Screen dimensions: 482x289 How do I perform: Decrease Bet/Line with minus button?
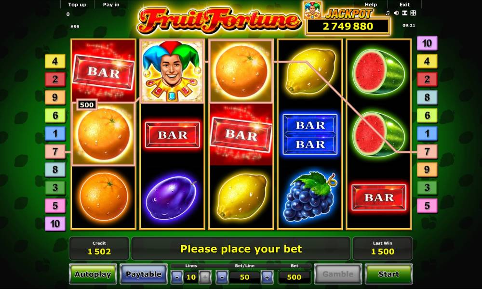coord(222,277)
